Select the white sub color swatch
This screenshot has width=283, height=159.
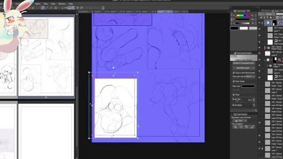244,28
